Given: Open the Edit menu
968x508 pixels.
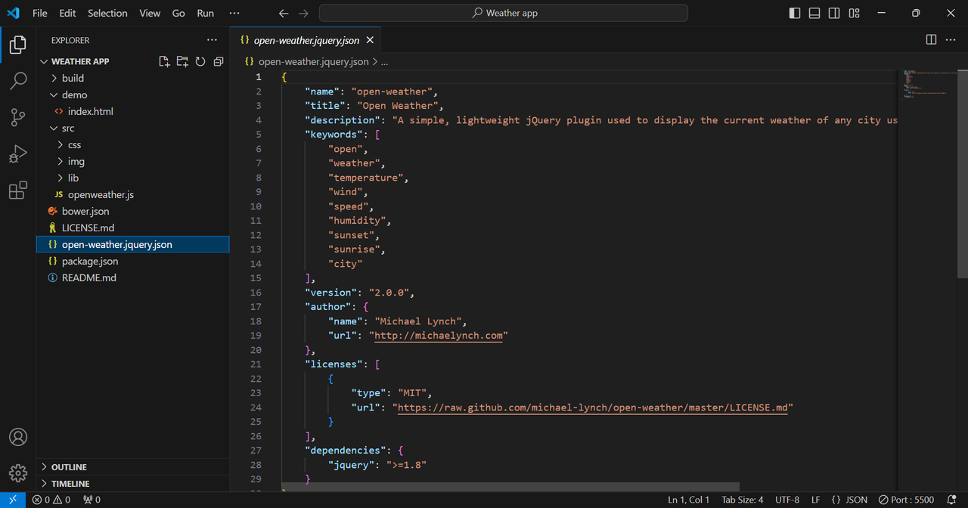Looking at the screenshot, I should [x=67, y=13].
